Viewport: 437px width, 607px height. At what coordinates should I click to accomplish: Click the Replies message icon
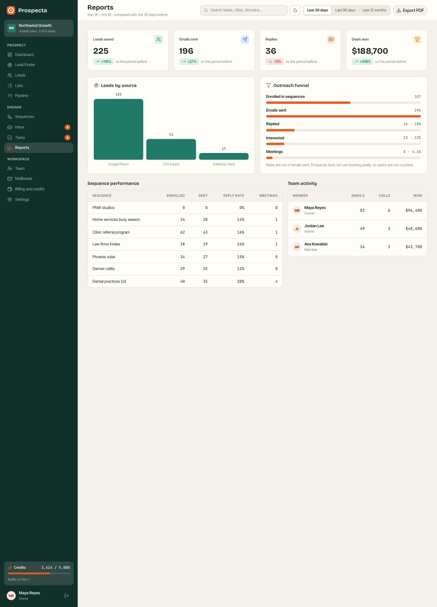(x=331, y=40)
